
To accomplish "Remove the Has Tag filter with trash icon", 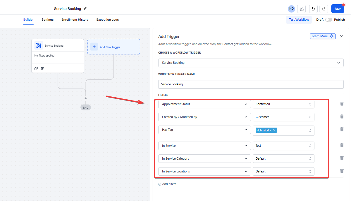I will point(342,129).
